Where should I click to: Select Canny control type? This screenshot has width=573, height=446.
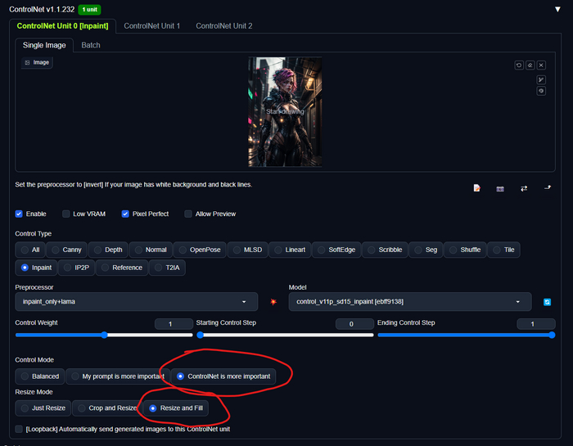point(66,250)
